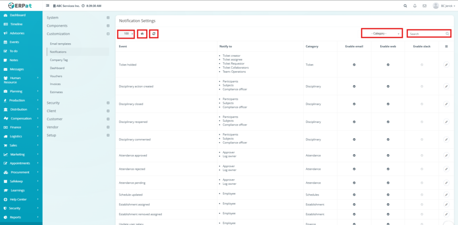Viewport: 458px width, 225px height.
Task: Click the top bar search icon
Action: coord(405,6)
